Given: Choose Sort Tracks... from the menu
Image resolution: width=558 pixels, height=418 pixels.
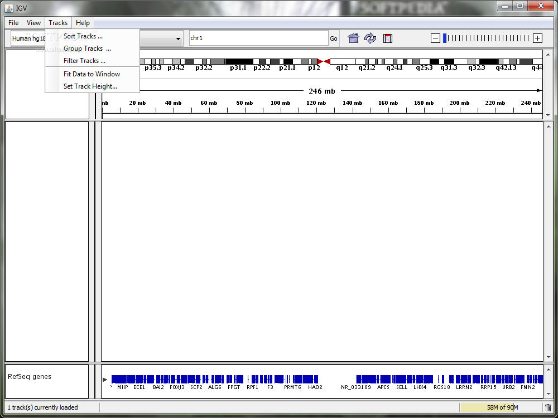Looking at the screenshot, I should point(92,36).
